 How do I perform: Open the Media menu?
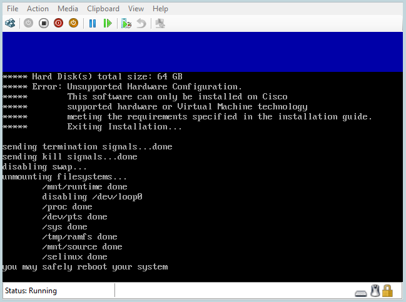(68, 9)
